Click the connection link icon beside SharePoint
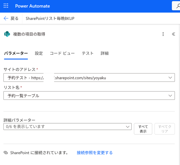Image resolution: width=180 pixels, height=165 pixels. (x=6, y=153)
